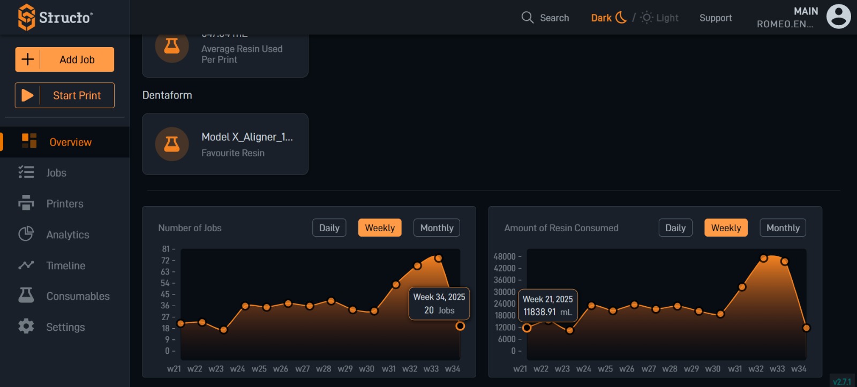This screenshot has width=857, height=387.
Task: Open the Support link
Action: 715,18
